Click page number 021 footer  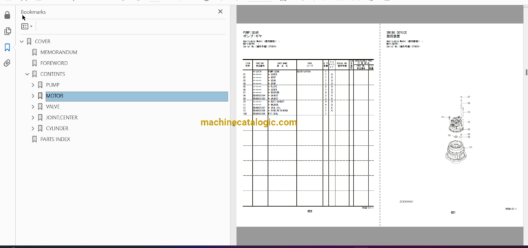[x=453, y=213]
